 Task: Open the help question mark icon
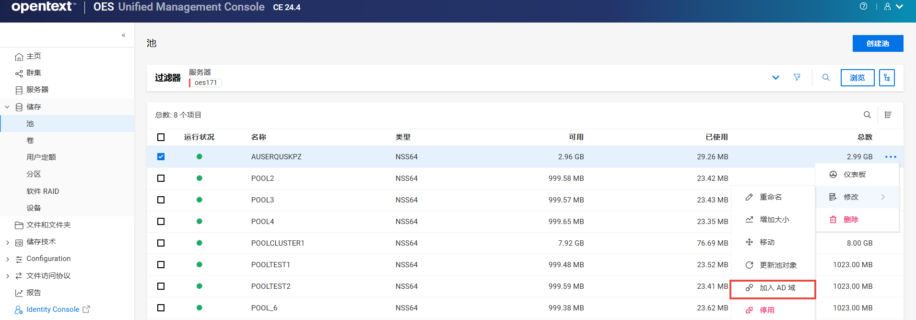[x=863, y=7]
